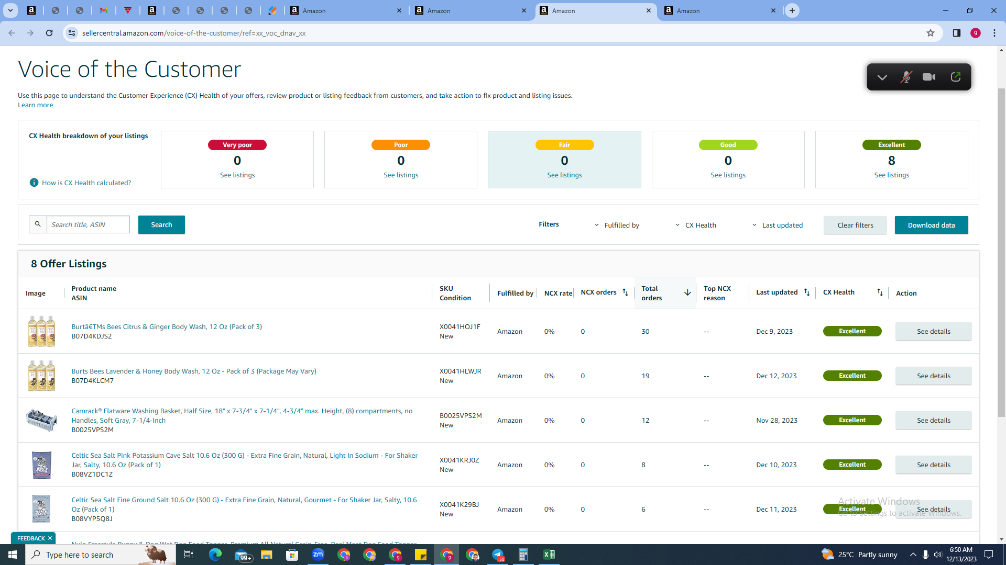Viewport: 1006px width, 565px height.
Task: Open the Chrome profile avatar
Action: point(976,33)
